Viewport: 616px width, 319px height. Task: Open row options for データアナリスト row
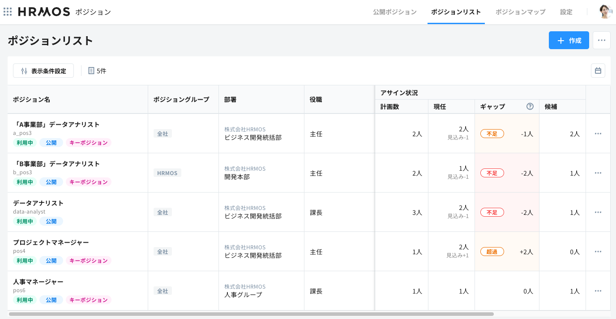[x=598, y=212]
